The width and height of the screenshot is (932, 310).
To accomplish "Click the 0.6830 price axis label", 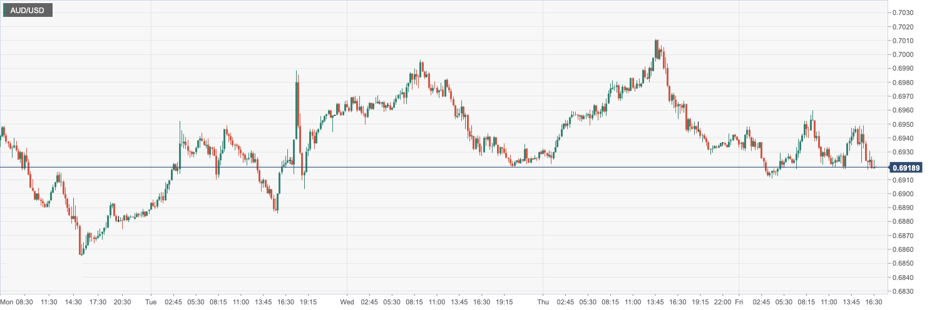I will tap(903, 291).
